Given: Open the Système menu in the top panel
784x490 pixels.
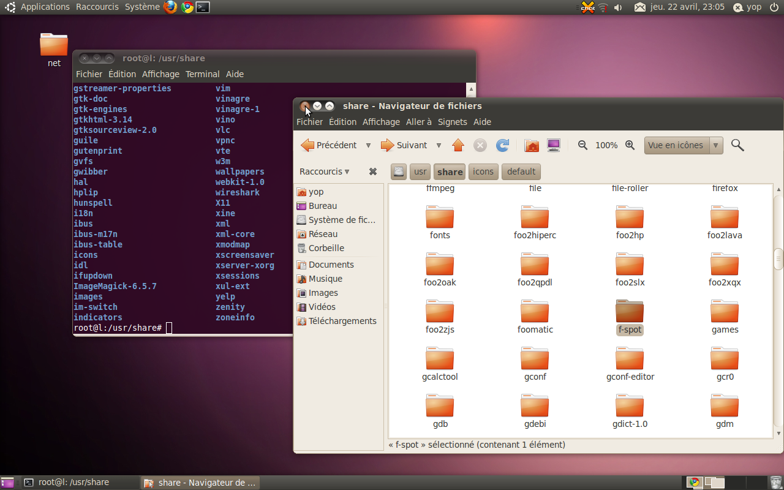Looking at the screenshot, I should (142, 7).
